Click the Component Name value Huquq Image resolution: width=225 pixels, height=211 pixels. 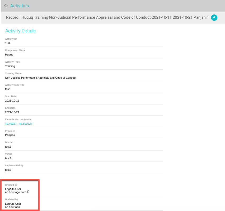tap(9, 54)
